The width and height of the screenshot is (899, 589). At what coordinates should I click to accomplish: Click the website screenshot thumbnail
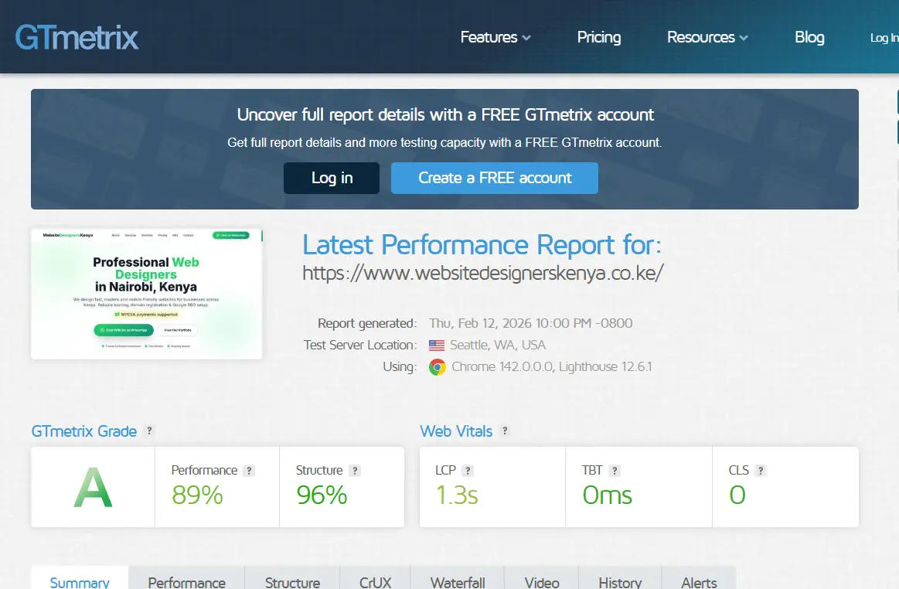[x=147, y=294]
